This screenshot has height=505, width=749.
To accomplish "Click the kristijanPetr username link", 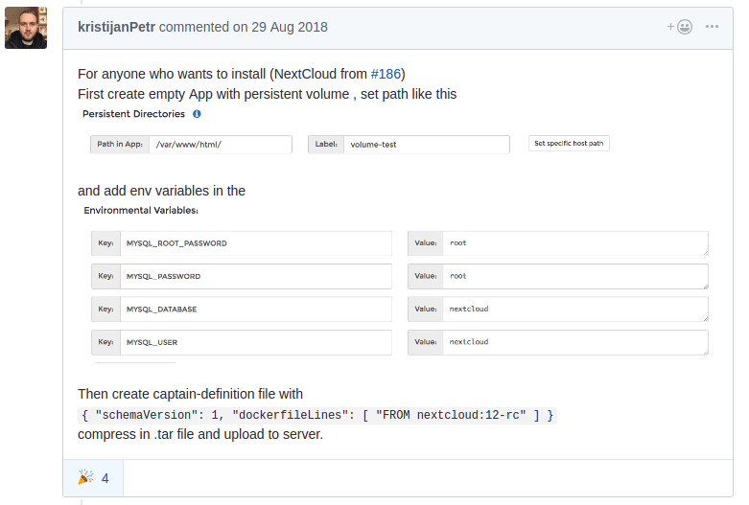I will [x=116, y=27].
